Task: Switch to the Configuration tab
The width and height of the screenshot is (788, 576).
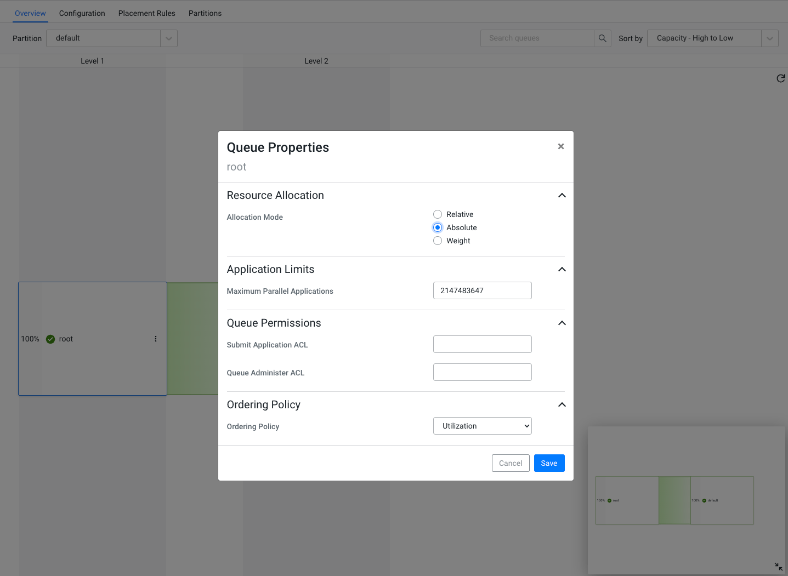Action: [x=82, y=13]
